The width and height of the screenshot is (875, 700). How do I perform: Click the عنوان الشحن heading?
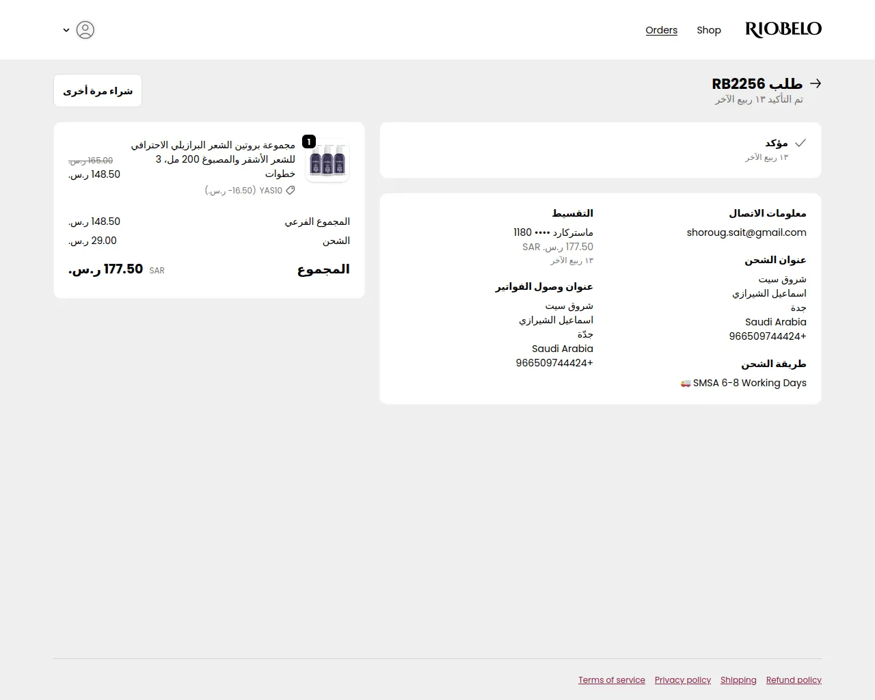click(775, 260)
